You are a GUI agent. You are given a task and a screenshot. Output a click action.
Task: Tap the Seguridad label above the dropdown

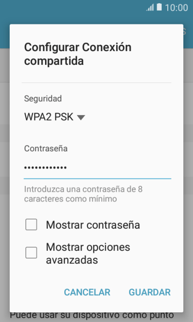[x=43, y=98]
